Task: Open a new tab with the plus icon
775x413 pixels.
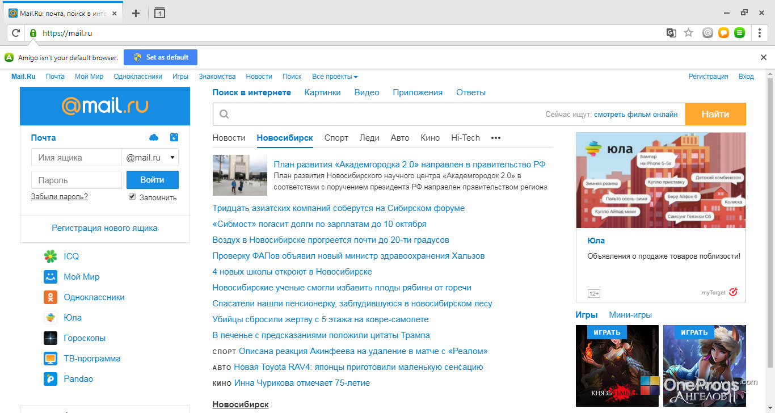Action: point(136,13)
